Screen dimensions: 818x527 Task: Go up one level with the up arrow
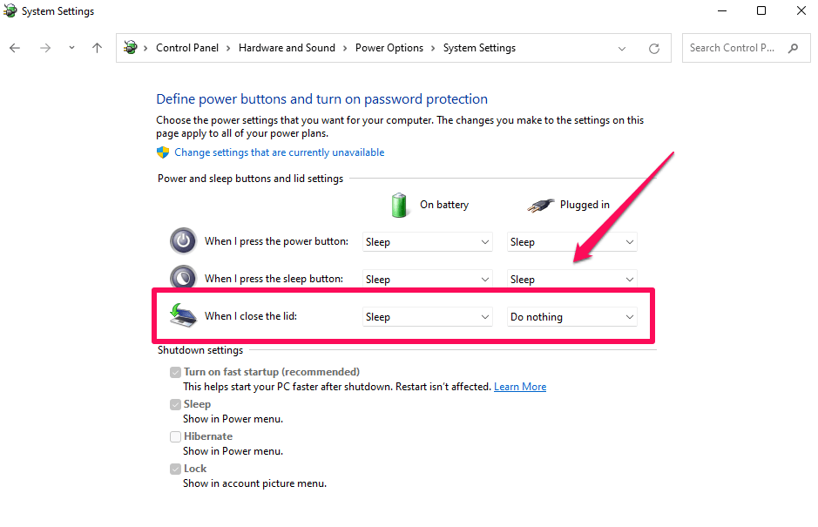coord(97,48)
